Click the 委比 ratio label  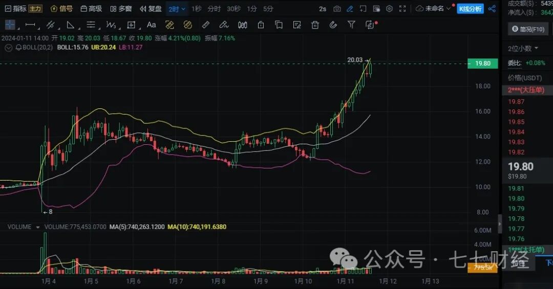pos(515,63)
